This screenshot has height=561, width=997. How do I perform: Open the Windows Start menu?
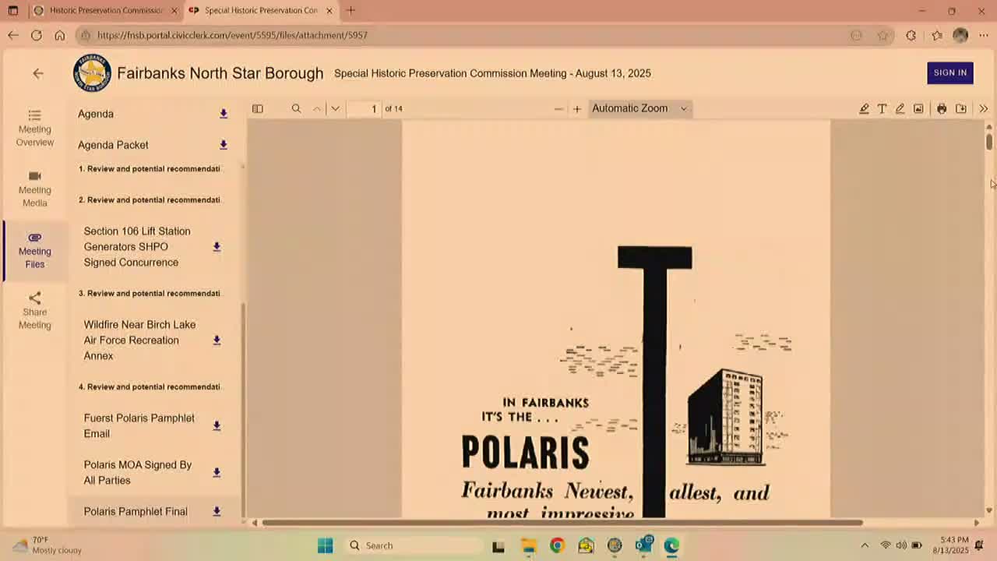pyautogui.click(x=326, y=545)
